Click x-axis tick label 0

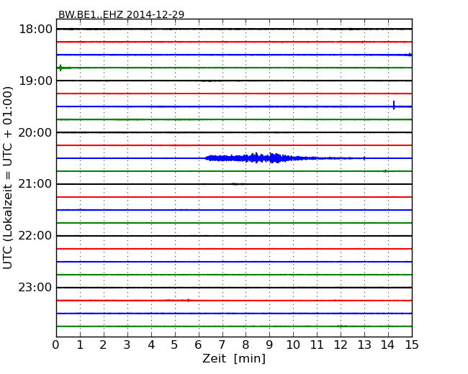56,345
